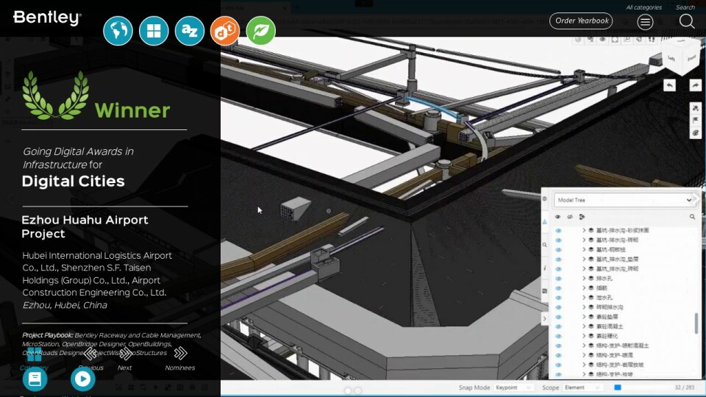Click the Front face of view cube

point(691,58)
